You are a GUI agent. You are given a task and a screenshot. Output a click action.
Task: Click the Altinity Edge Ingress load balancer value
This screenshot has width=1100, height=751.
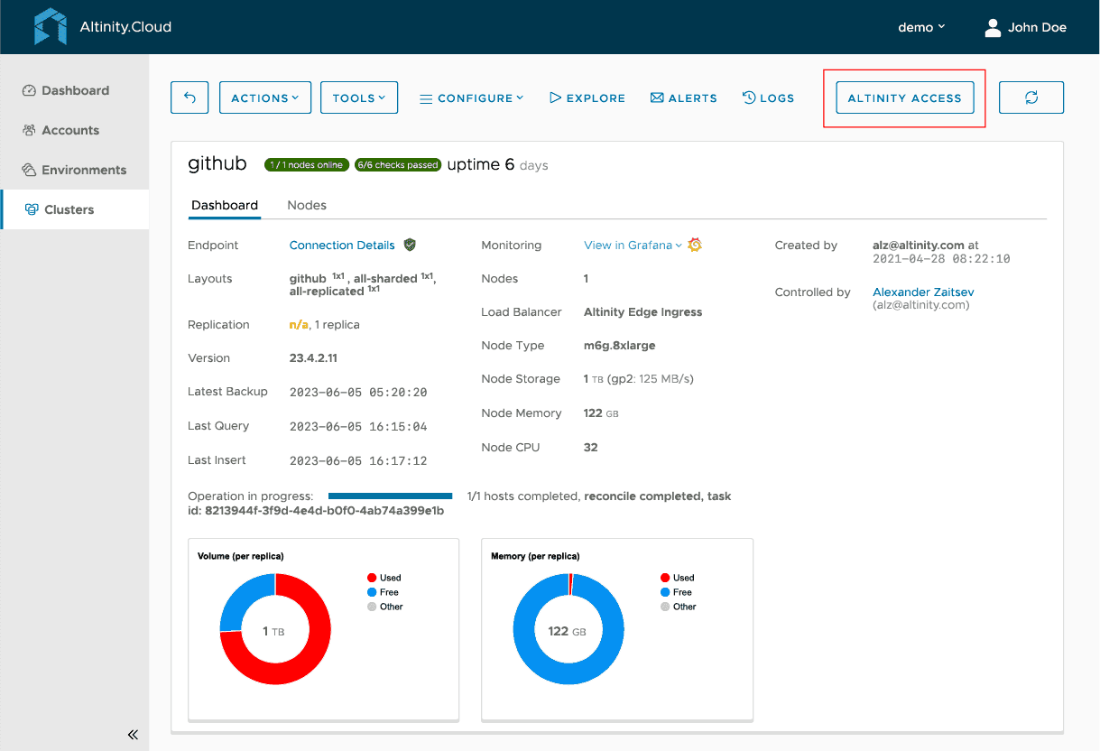[642, 311]
